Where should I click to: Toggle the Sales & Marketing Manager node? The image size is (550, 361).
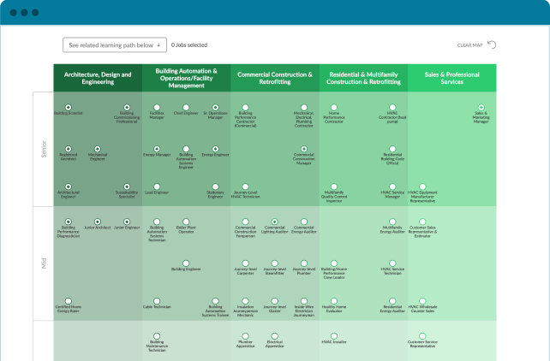point(481,107)
